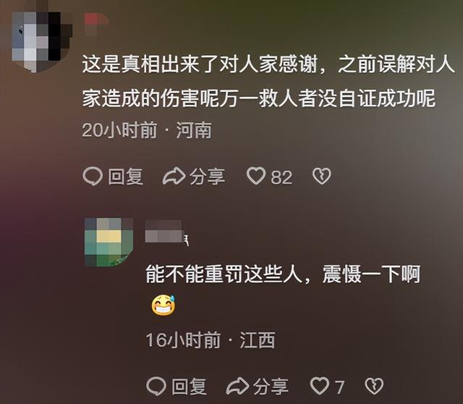Image resolution: width=463 pixels, height=404 pixels.
Task: Click the sweat-smile emoji in the reply
Action: click(x=163, y=305)
